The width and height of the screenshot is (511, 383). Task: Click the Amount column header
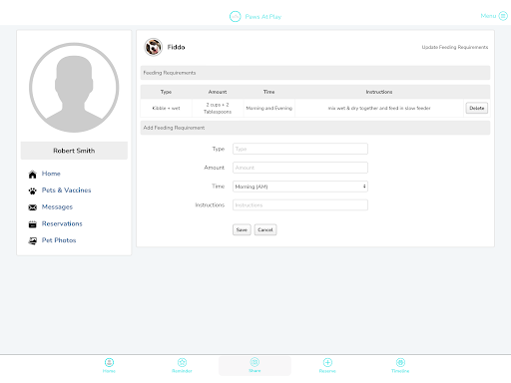pos(218,92)
